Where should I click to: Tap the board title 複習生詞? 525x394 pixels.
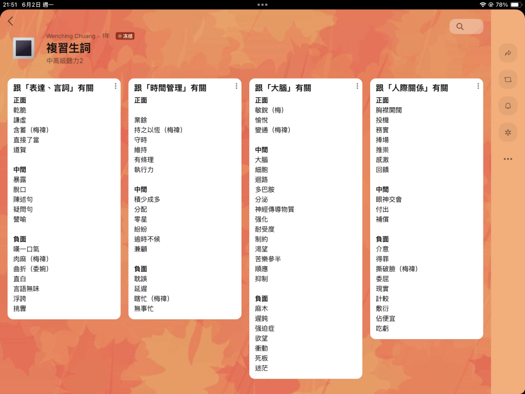point(68,48)
